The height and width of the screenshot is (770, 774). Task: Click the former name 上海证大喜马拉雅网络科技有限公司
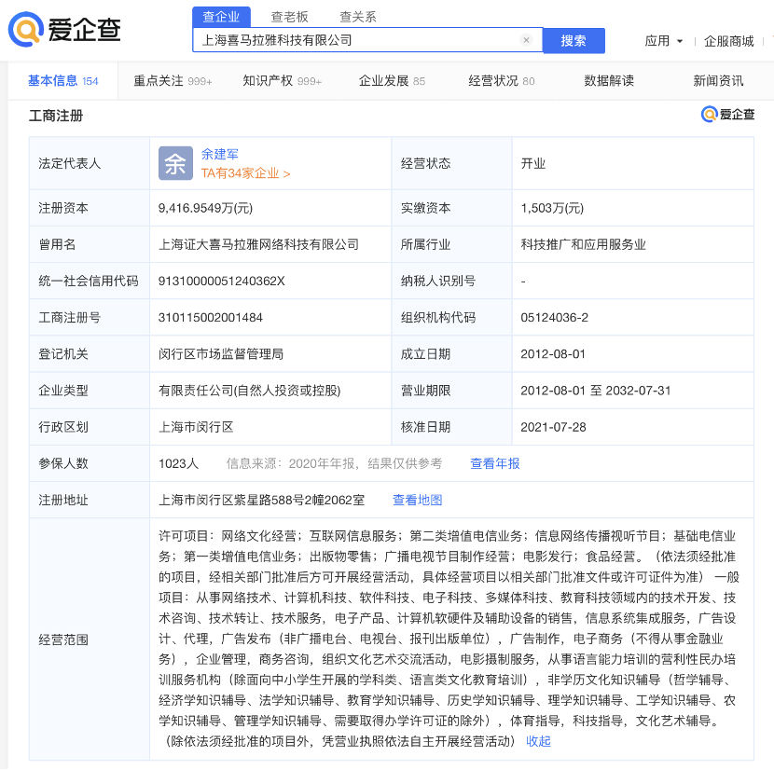click(x=258, y=244)
